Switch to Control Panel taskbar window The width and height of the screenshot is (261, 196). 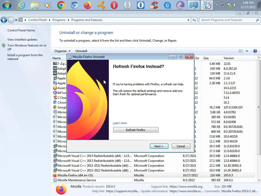[194, 5]
